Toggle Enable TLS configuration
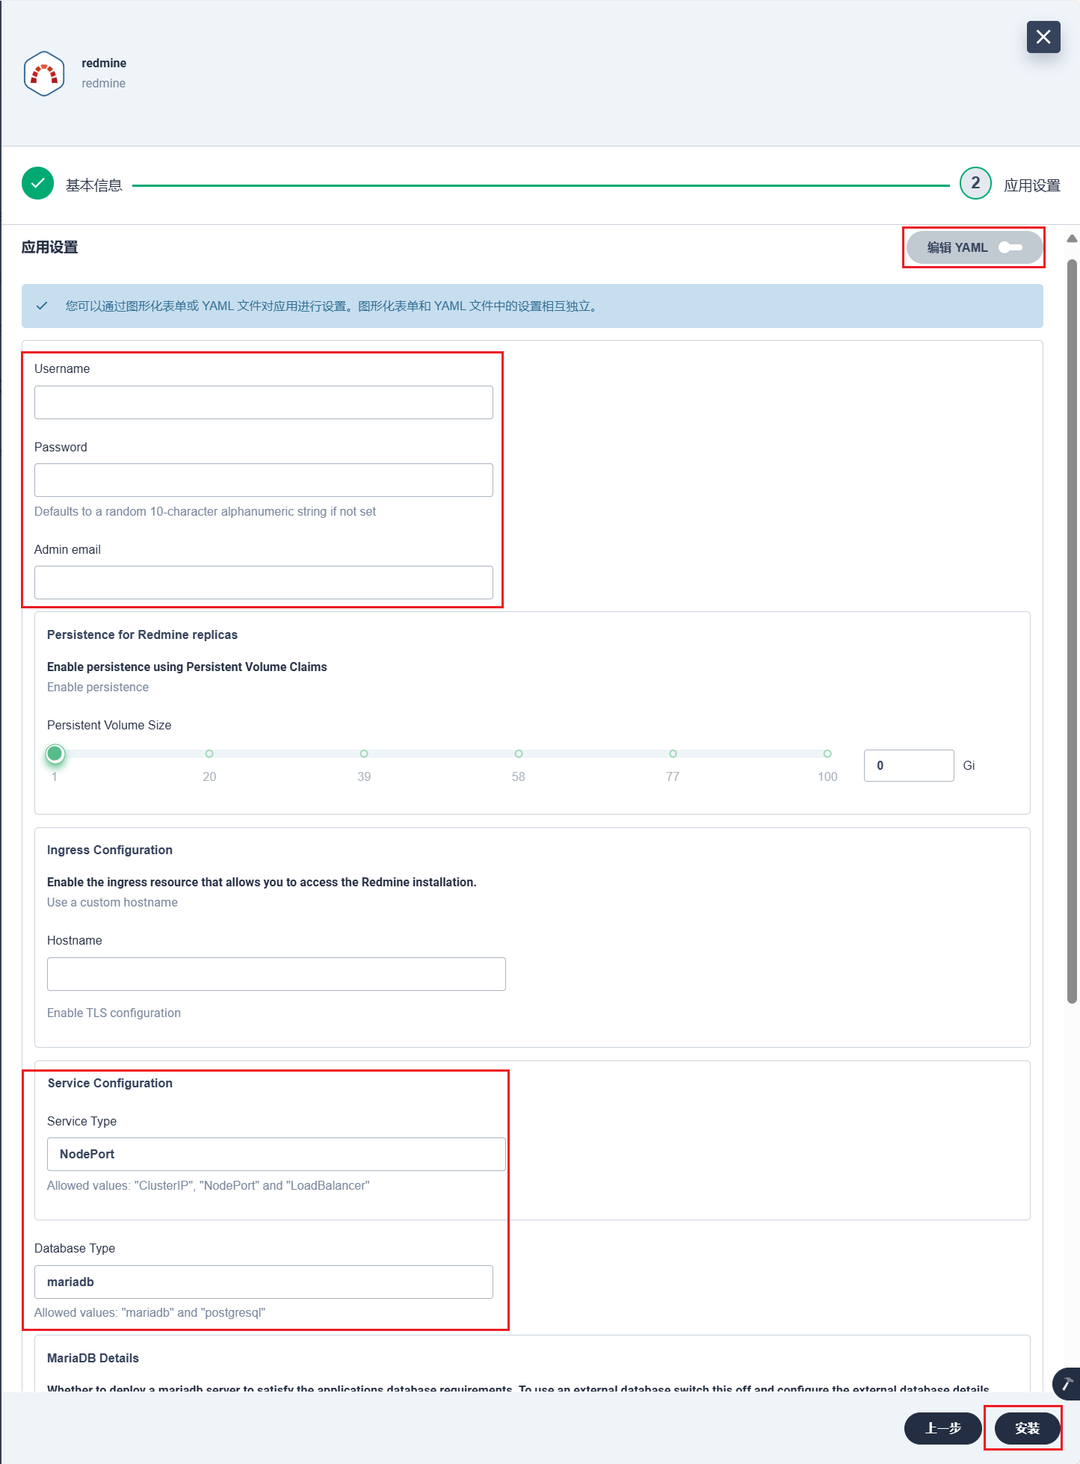This screenshot has height=1464, width=1080. [x=114, y=1013]
